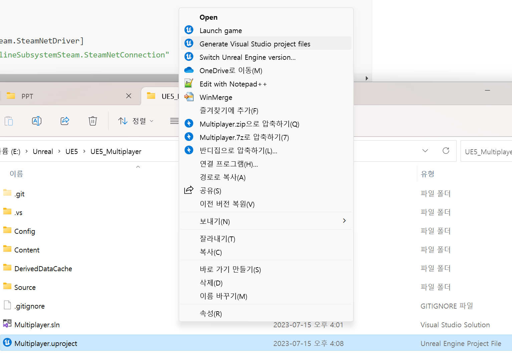This screenshot has width=512, height=355.
Task: Click the delete trash icon in Explorer toolbar
Action: (93, 121)
